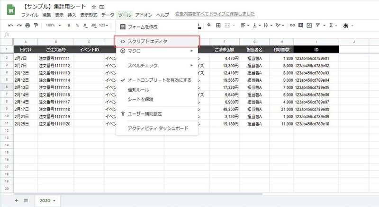Click the text rotation icon
379x207 pixels.
[278, 25]
